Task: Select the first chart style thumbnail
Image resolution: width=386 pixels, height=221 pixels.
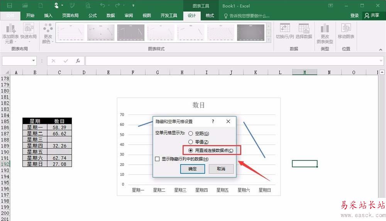Action: point(71,32)
